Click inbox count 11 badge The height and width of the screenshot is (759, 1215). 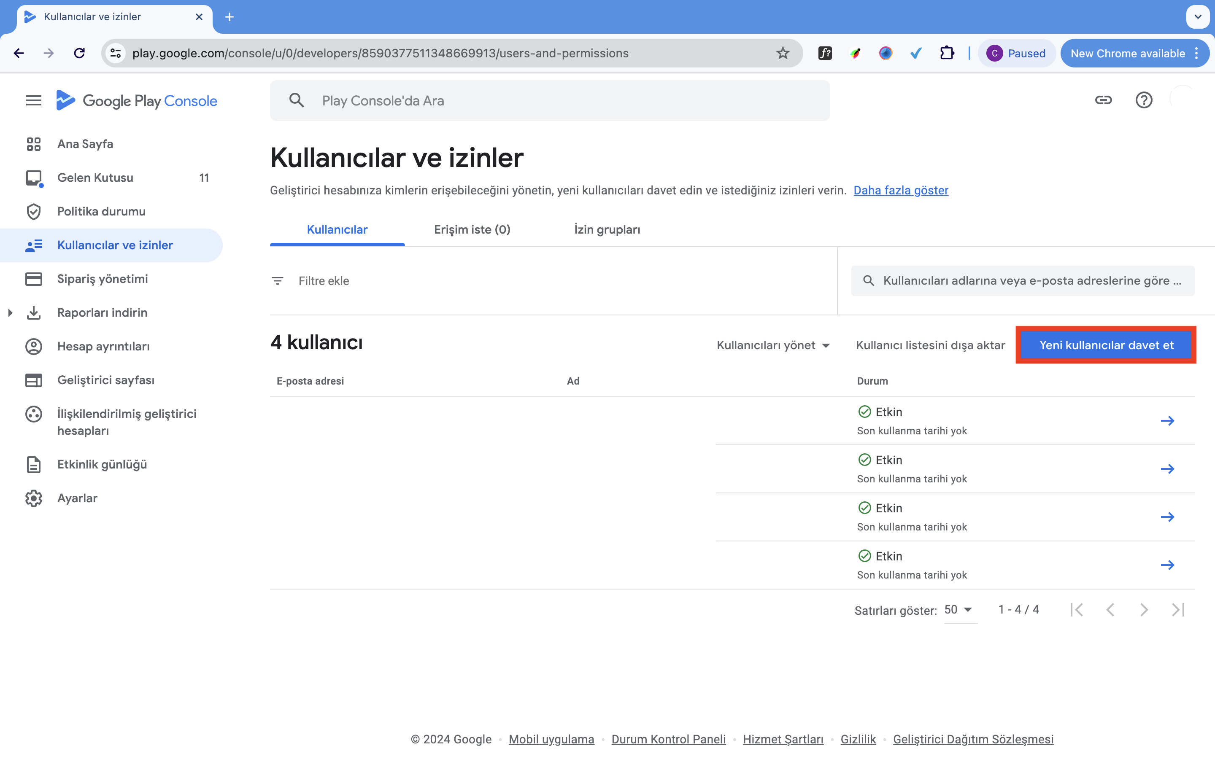tap(204, 178)
